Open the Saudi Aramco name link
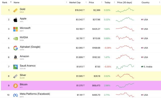 coord(28,66)
